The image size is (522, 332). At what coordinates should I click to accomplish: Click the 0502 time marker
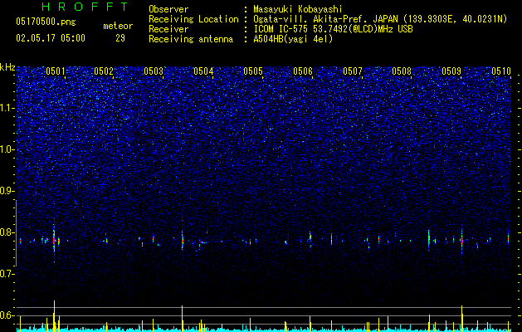[x=104, y=71]
